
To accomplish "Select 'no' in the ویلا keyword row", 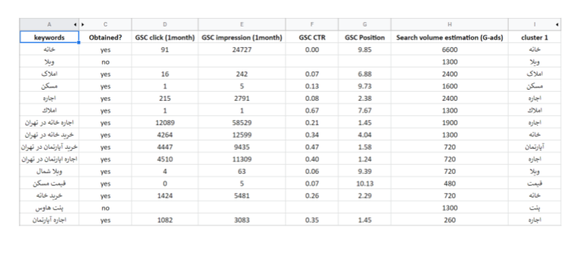I will click(x=105, y=61).
